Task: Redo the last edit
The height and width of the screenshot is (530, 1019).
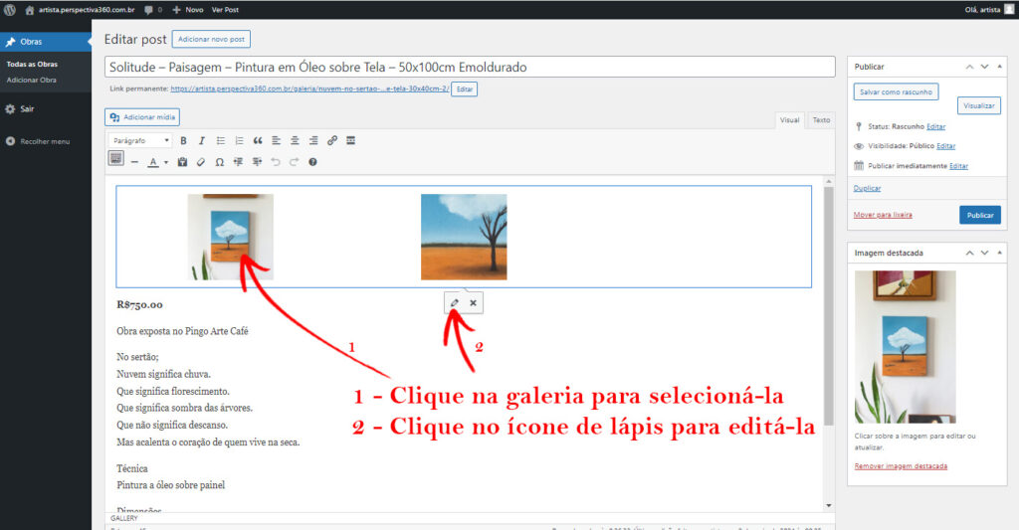Action: (295, 162)
